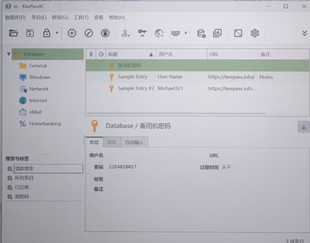Sort entries by 用户名 column header

182,54
